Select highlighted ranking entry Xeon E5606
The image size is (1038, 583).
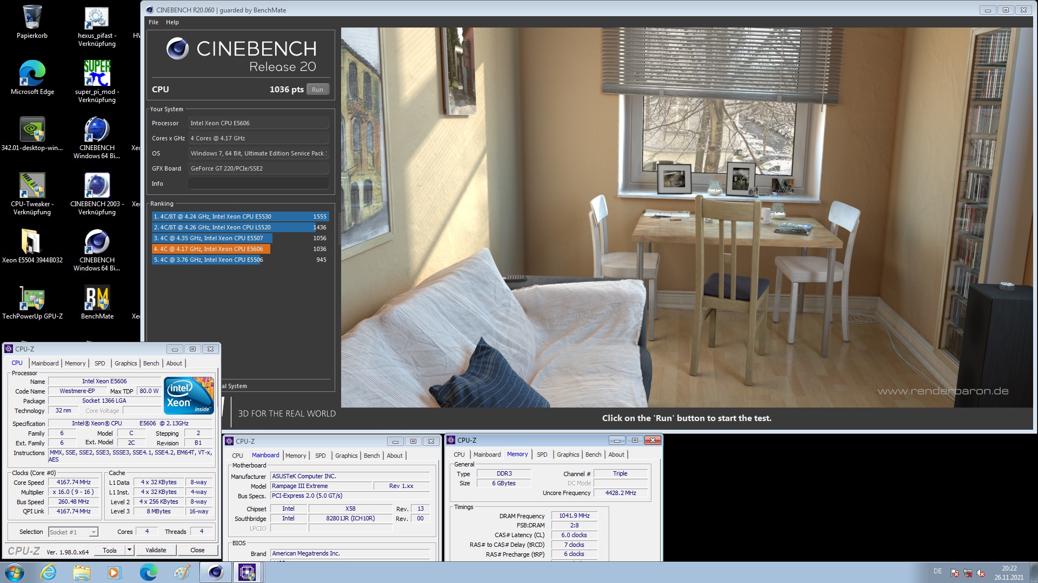tap(240, 249)
